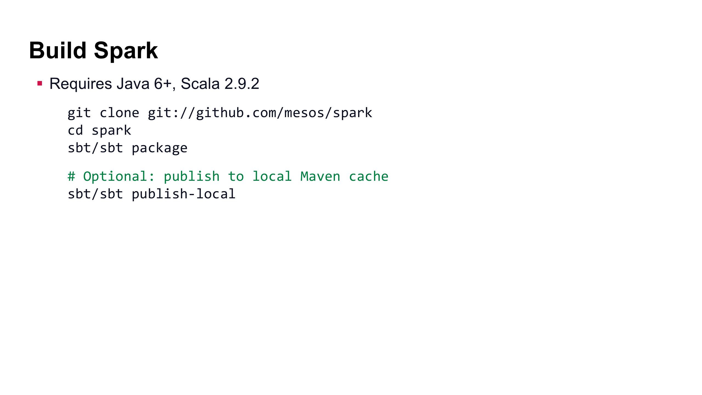This screenshot has height=395, width=702.
Task: Select the word Requires in the bullet
Action: click(81, 84)
